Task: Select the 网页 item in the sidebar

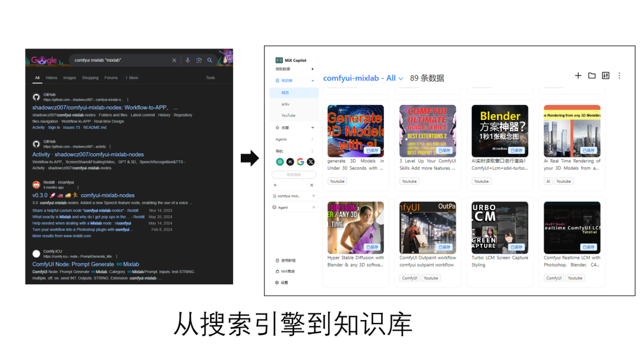Action: click(x=294, y=93)
